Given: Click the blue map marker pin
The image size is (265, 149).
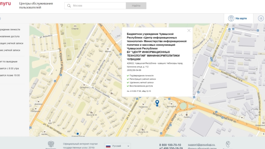Looking at the screenshot, I should (157, 103).
